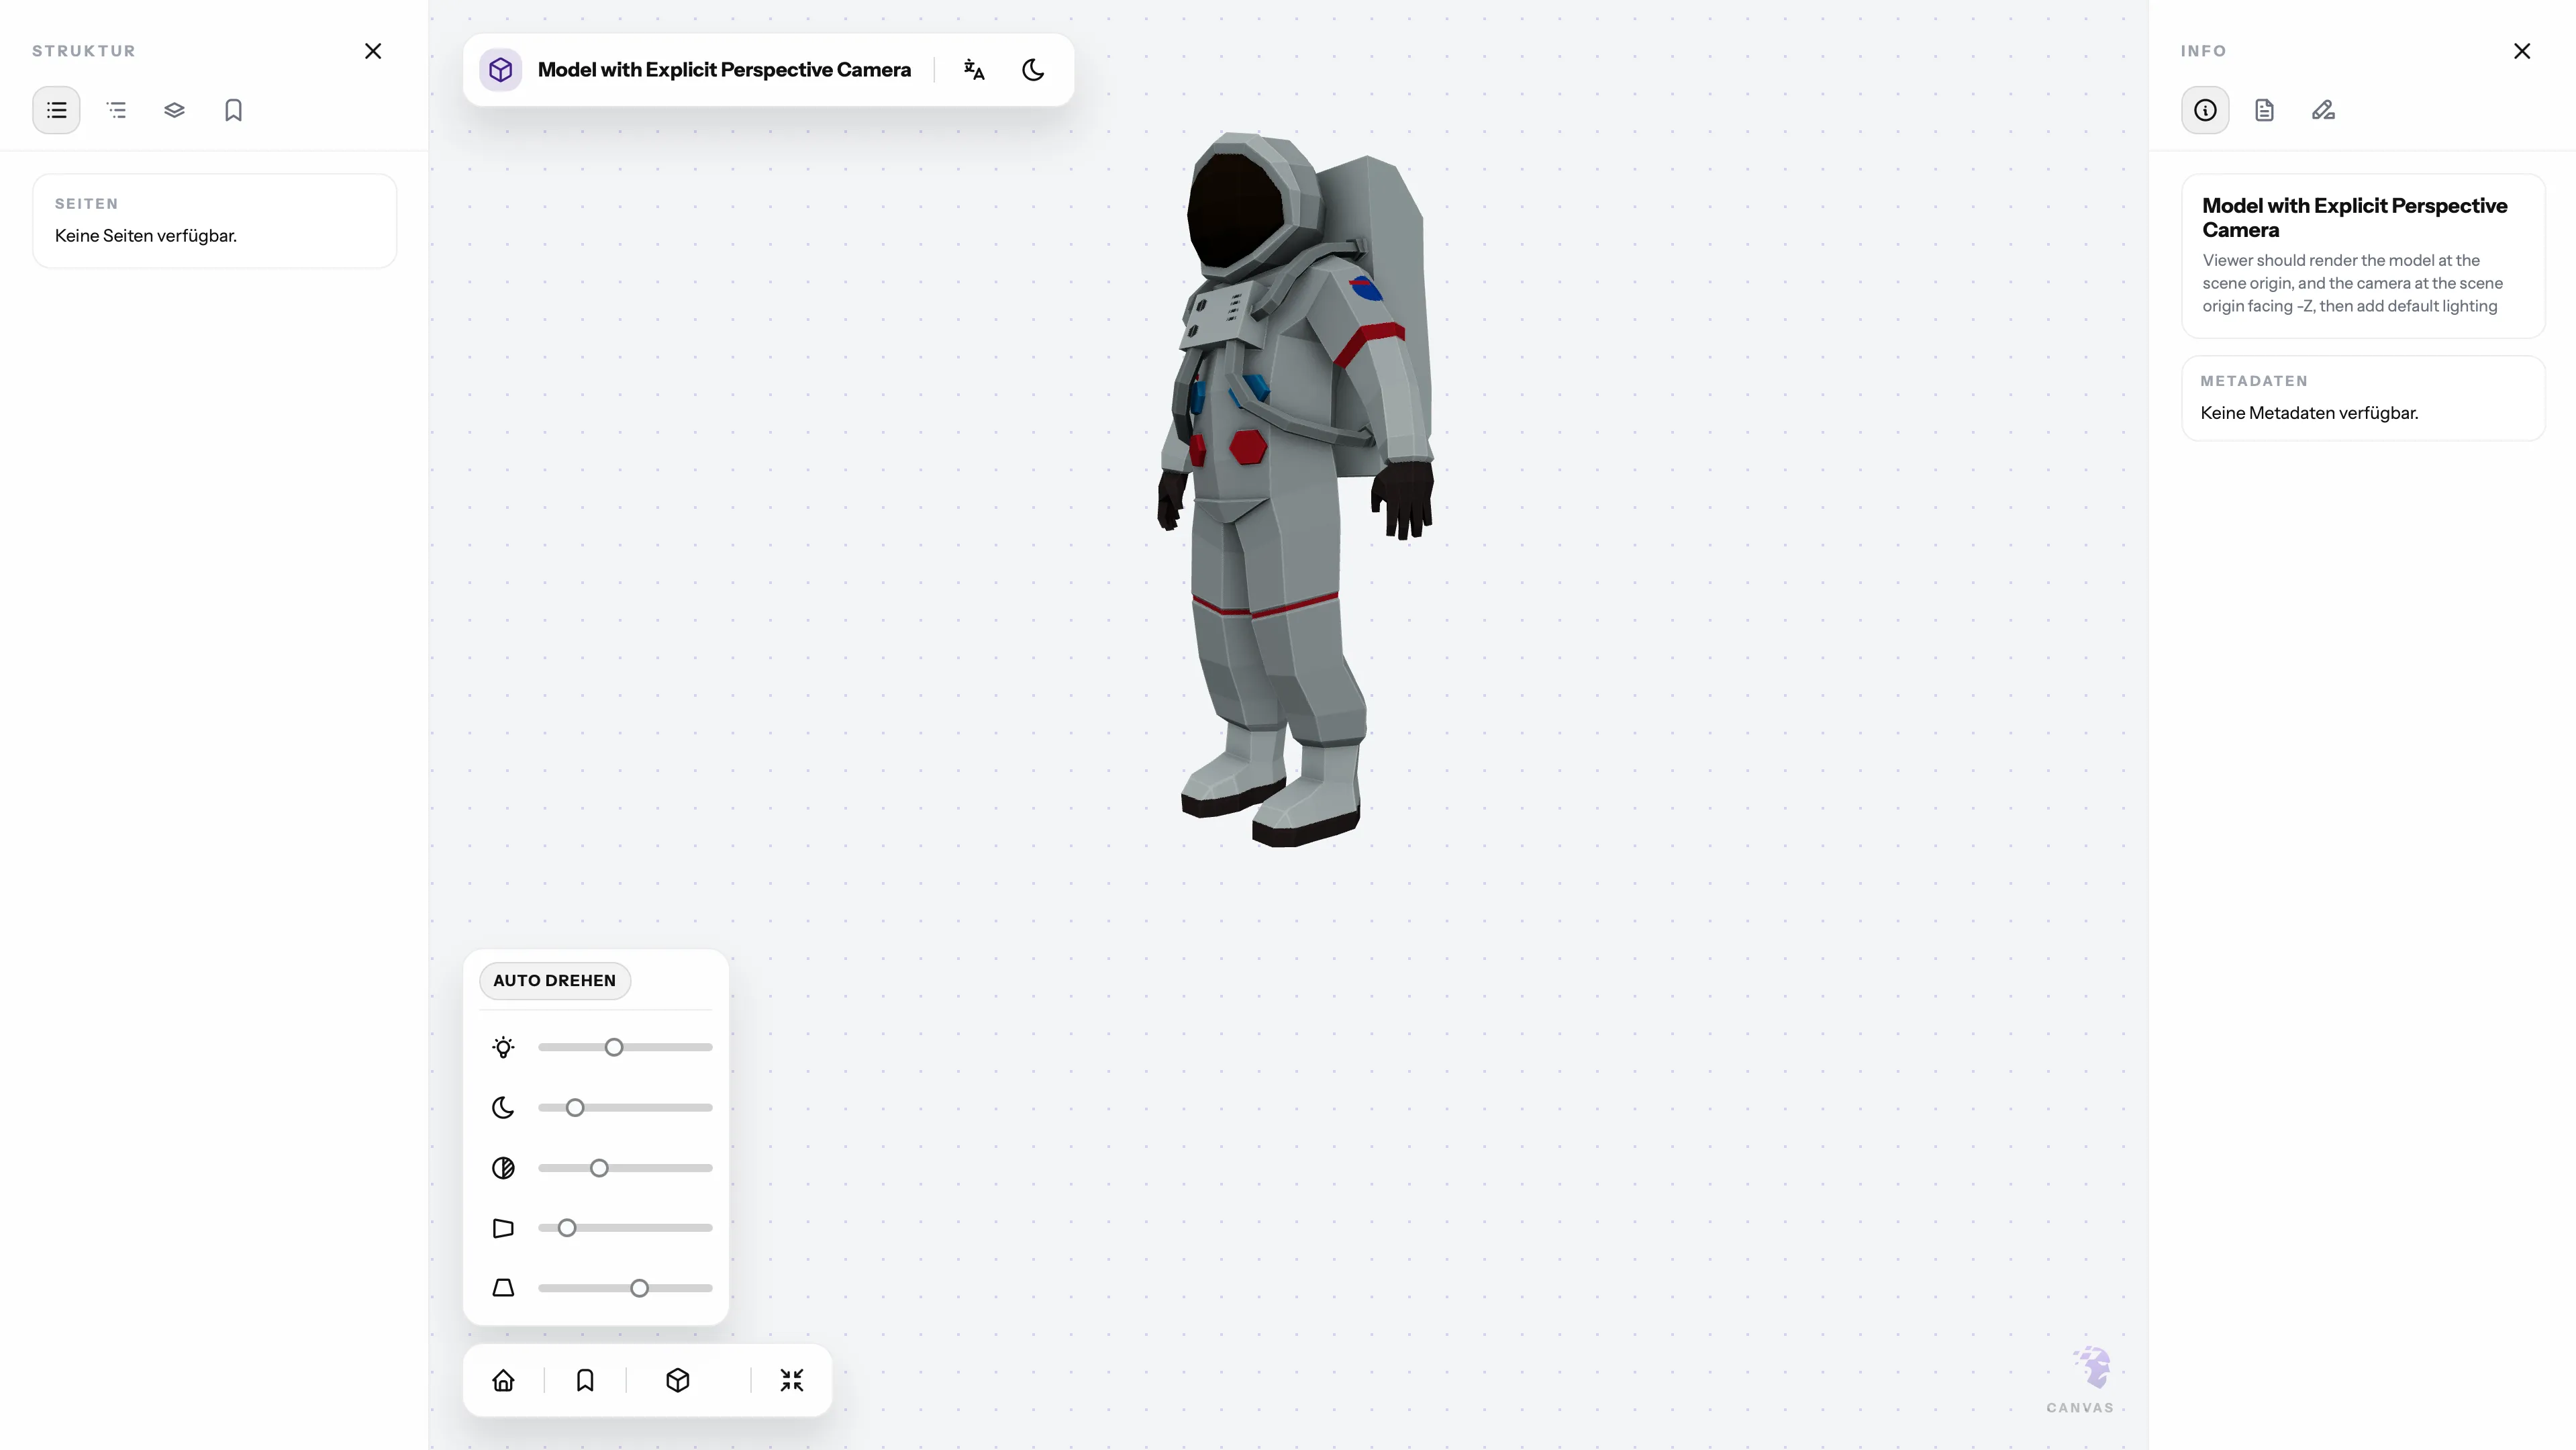This screenshot has height=1450, width=2576.
Task: Click the 'INFO' panel heading
Action: tap(2203, 51)
